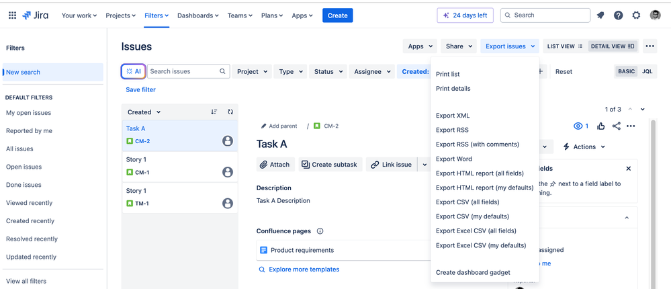Open the notifications bell icon

pos(600,15)
